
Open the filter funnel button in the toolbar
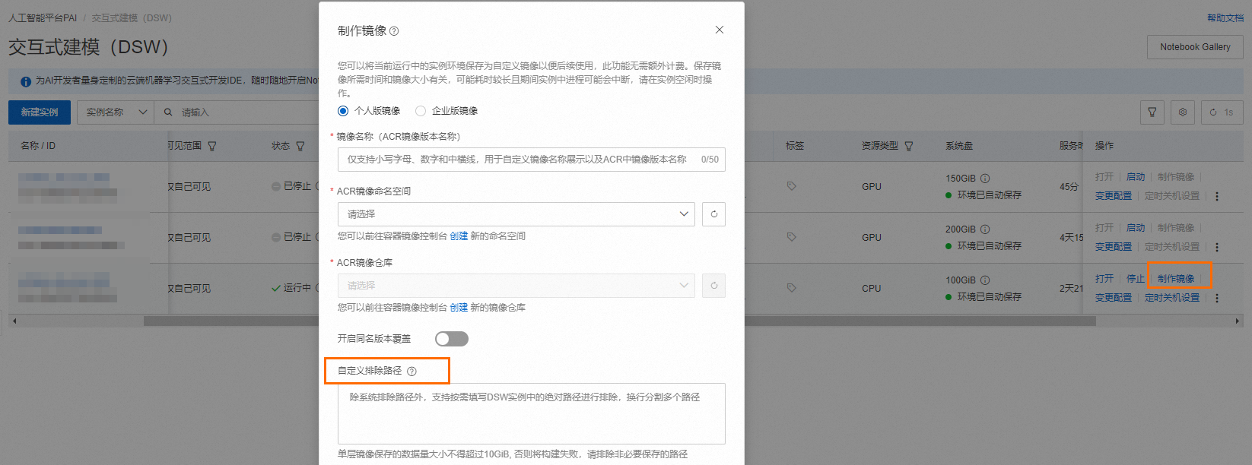click(x=1152, y=112)
